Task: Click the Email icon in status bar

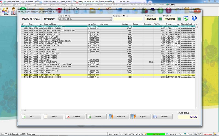Action: coord(185,134)
